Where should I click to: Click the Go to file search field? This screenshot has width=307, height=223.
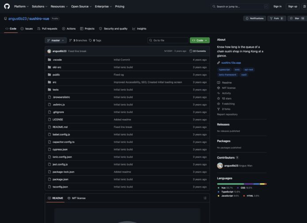point(168,40)
